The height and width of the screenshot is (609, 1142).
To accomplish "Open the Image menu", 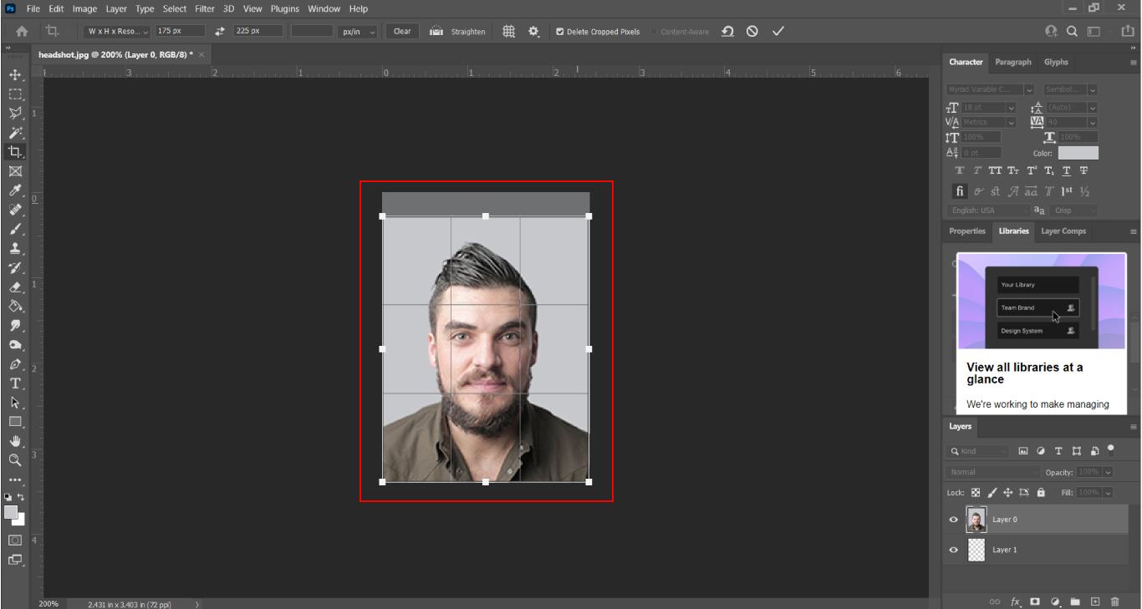I will point(84,8).
